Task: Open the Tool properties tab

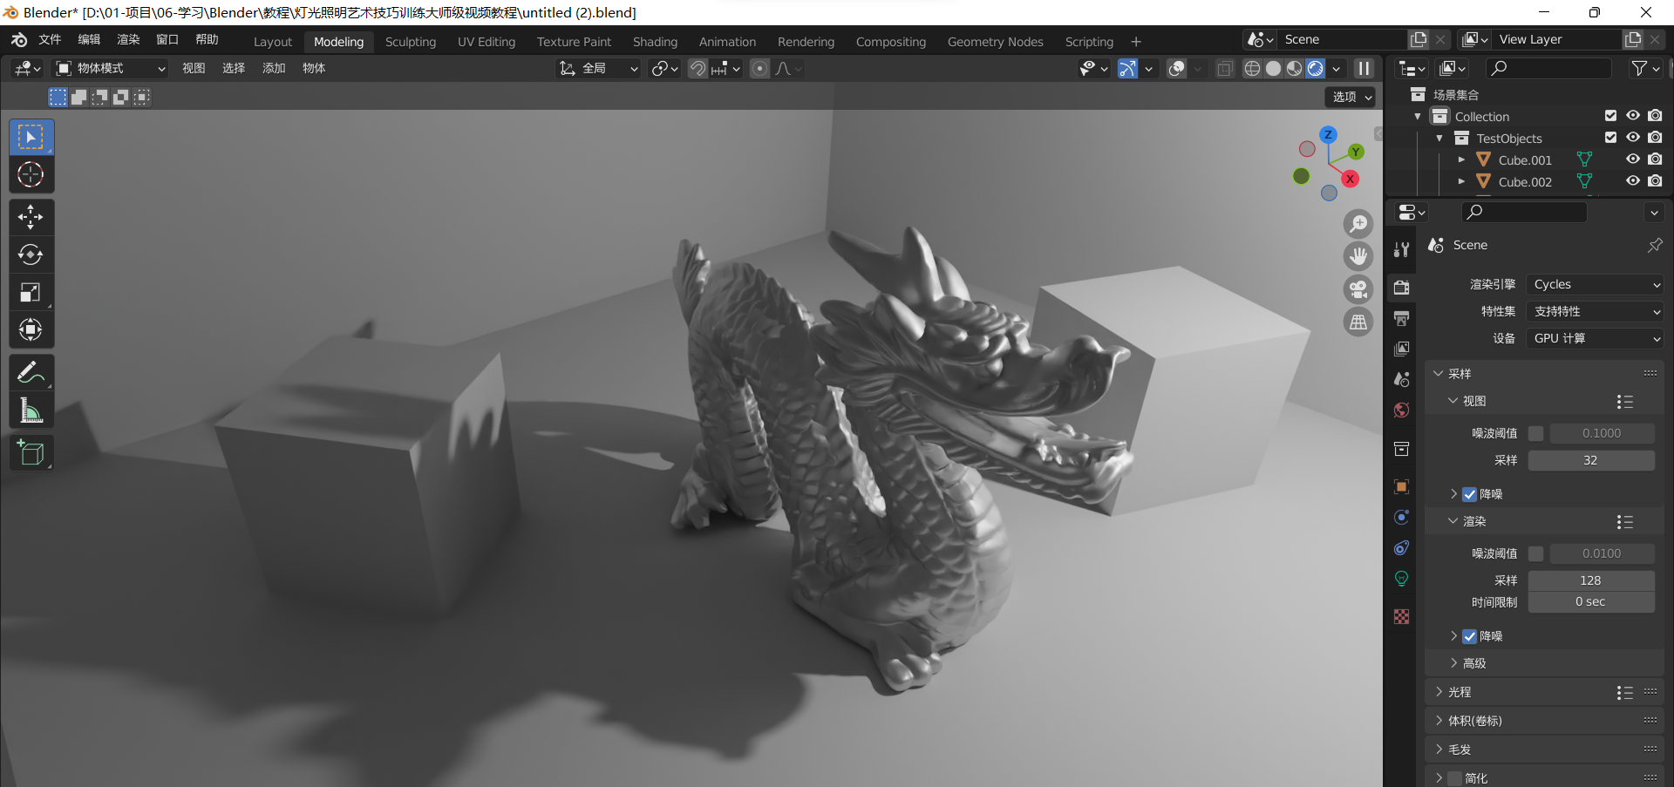Action: coord(1402,250)
